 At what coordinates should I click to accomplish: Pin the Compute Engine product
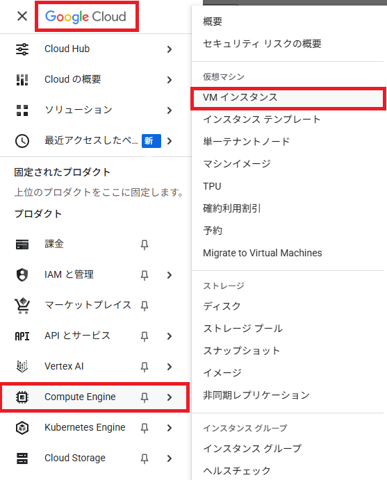point(145,397)
